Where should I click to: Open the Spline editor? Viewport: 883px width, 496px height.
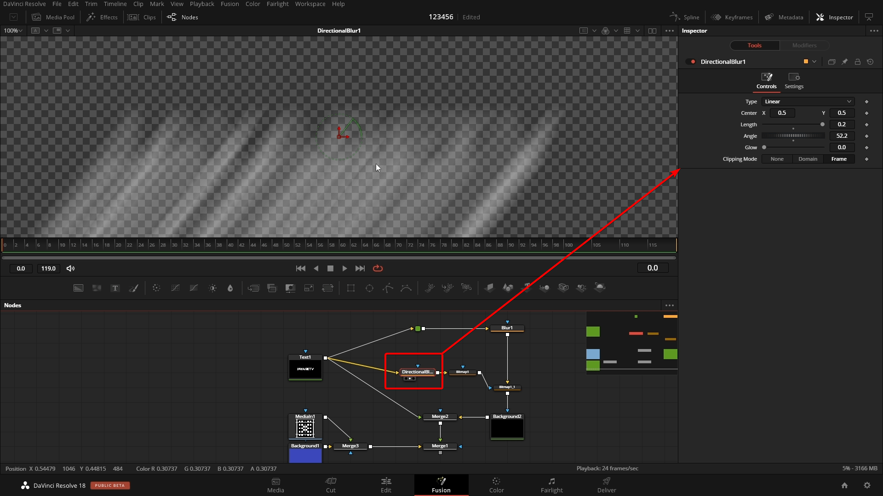[684, 17]
